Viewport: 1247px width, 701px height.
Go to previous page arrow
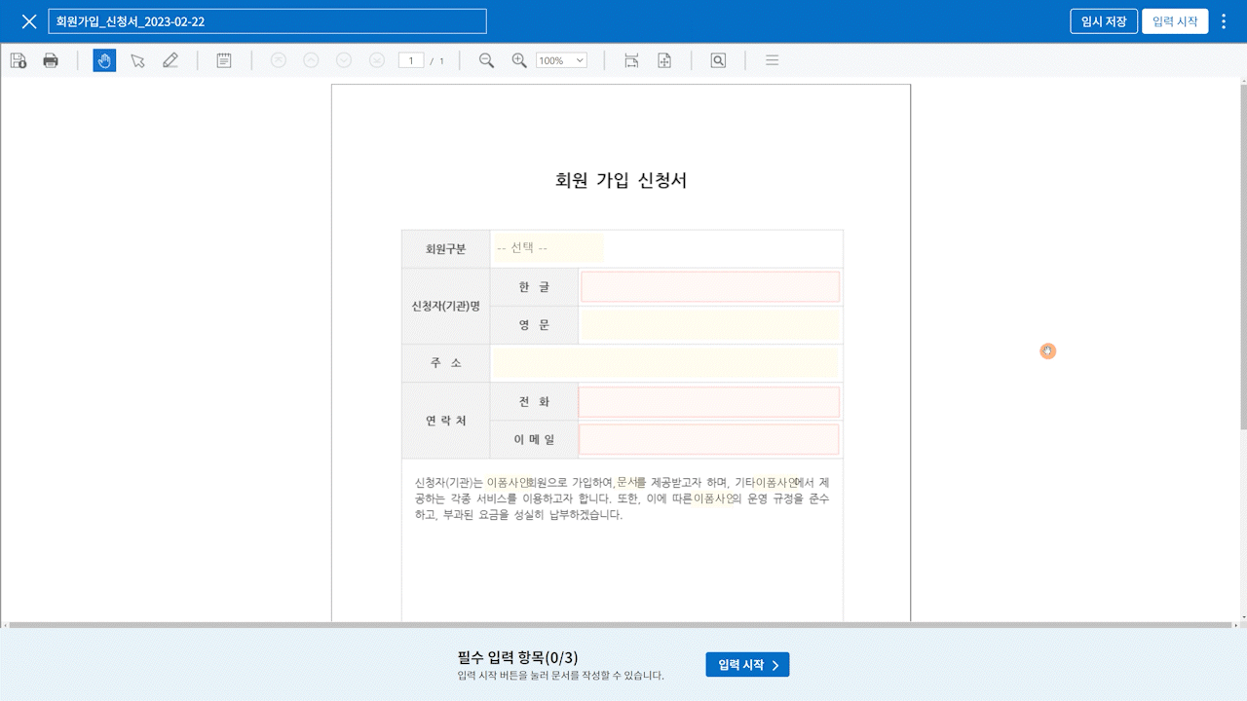coord(311,60)
